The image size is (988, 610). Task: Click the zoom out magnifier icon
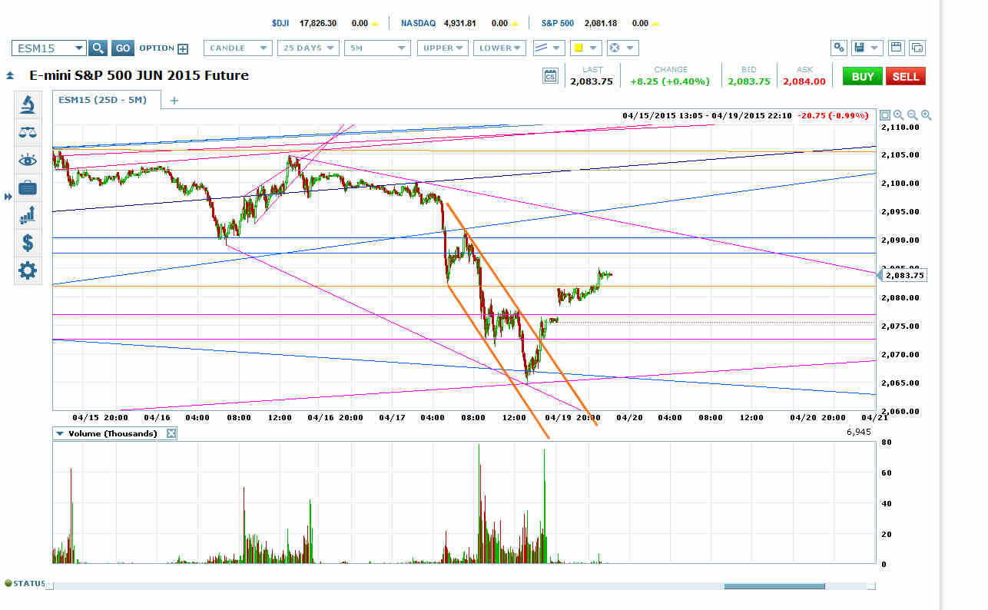tap(912, 115)
